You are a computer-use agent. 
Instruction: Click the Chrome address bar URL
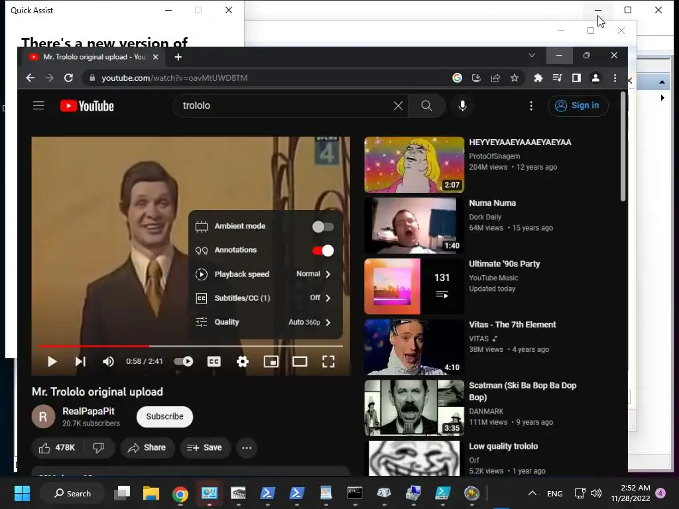click(174, 78)
